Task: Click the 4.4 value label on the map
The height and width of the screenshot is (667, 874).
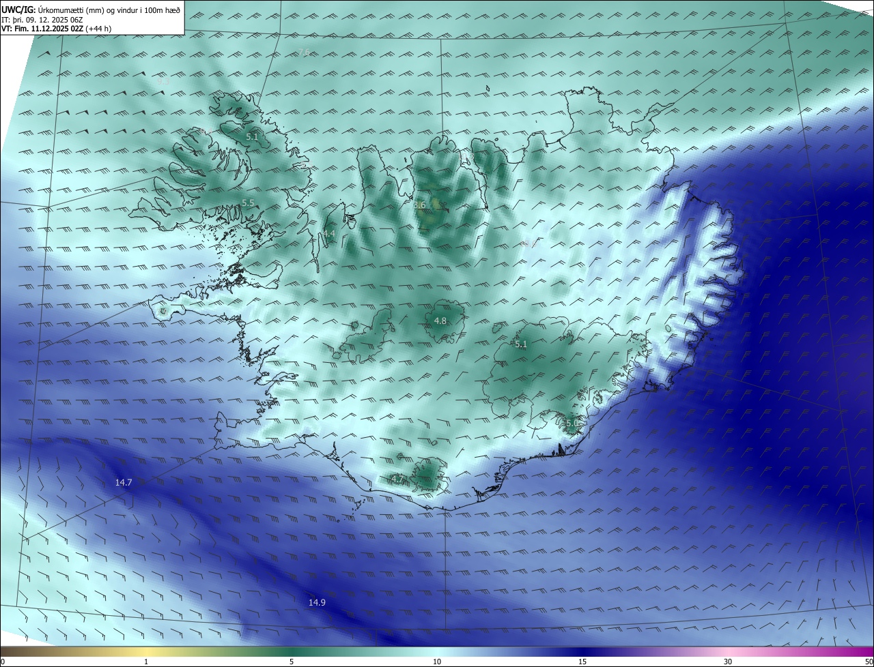Action: pyautogui.click(x=329, y=233)
